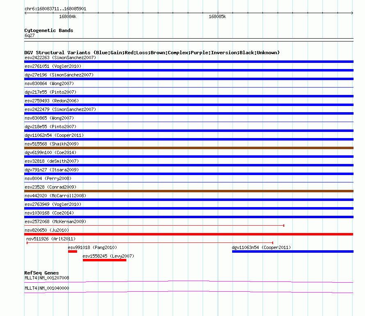The image size is (365, 316).
Task: Click the brown complex bar under nsv515568
Action: (189, 148)
